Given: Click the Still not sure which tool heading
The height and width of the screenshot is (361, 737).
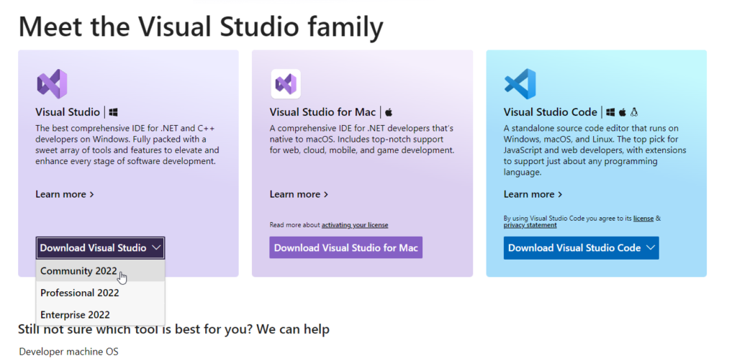Looking at the screenshot, I should coord(173,329).
